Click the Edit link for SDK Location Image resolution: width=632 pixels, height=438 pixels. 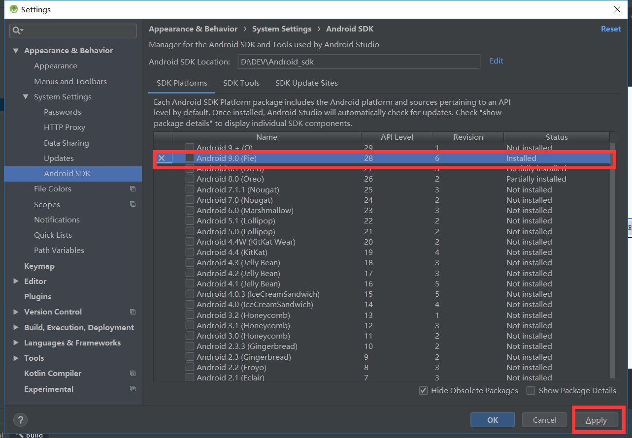[496, 61]
